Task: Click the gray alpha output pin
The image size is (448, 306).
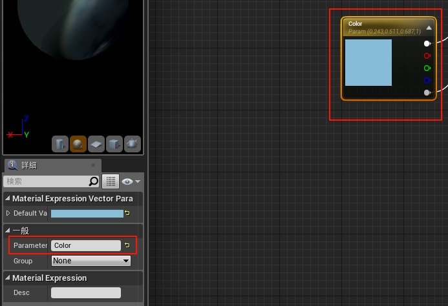Action: coord(427,92)
